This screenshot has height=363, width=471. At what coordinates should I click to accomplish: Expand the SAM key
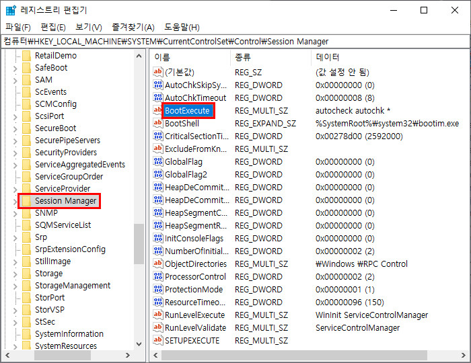(15, 80)
